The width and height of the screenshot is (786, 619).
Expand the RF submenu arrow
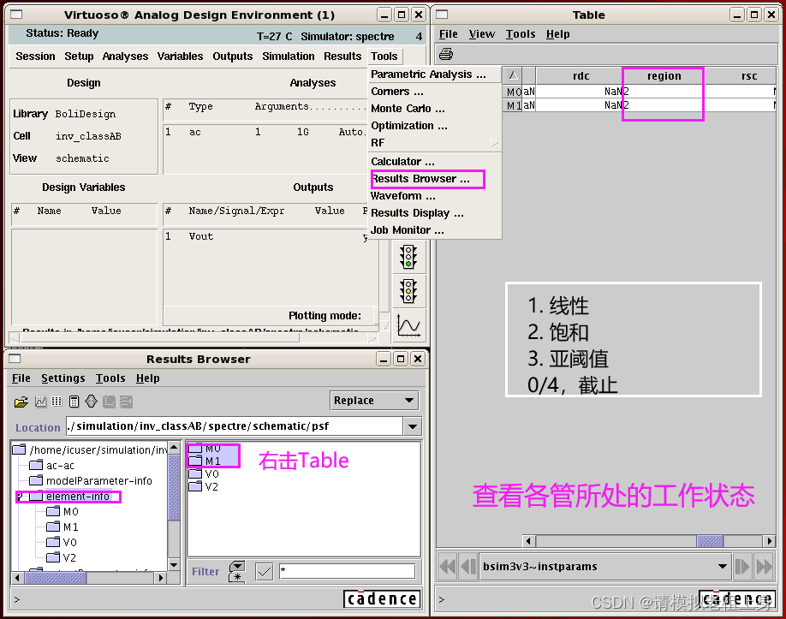tap(494, 143)
